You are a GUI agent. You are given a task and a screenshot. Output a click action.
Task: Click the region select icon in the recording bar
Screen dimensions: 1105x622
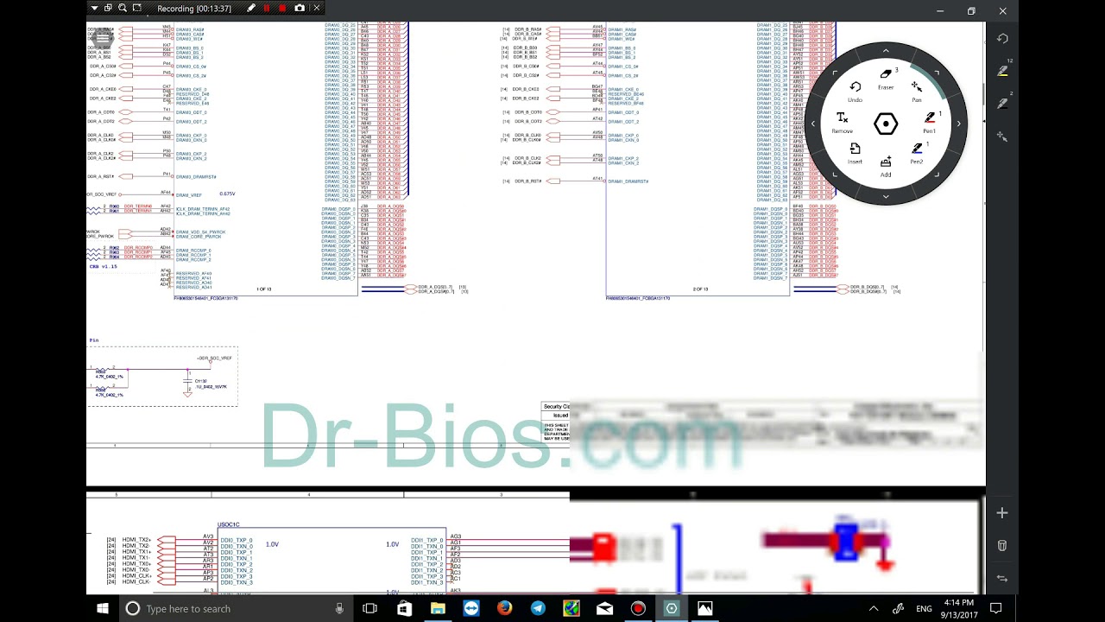pyautogui.click(x=136, y=8)
